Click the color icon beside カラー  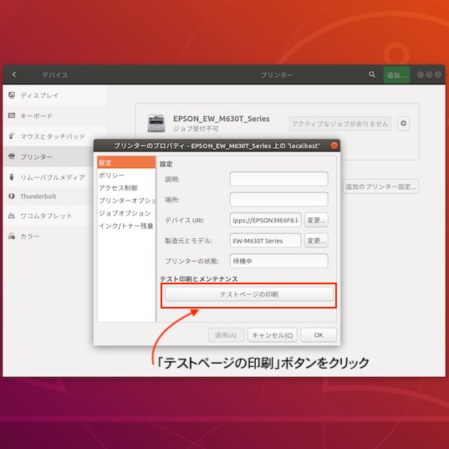[x=12, y=236]
